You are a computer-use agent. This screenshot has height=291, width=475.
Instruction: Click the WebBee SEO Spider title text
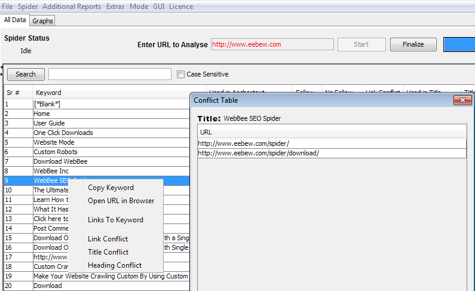tap(252, 118)
